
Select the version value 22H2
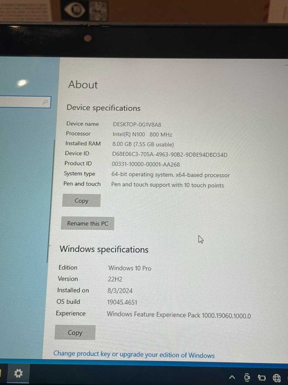[115, 279]
